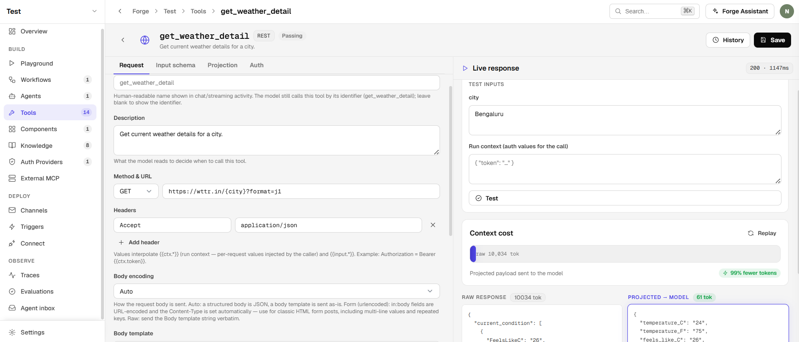Click the "temperature_C": "24" line in projected output
The image size is (799, 342).
pyautogui.click(x=673, y=323)
